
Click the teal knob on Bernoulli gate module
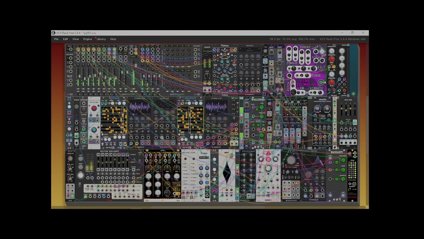pyautogui.click(x=94, y=130)
